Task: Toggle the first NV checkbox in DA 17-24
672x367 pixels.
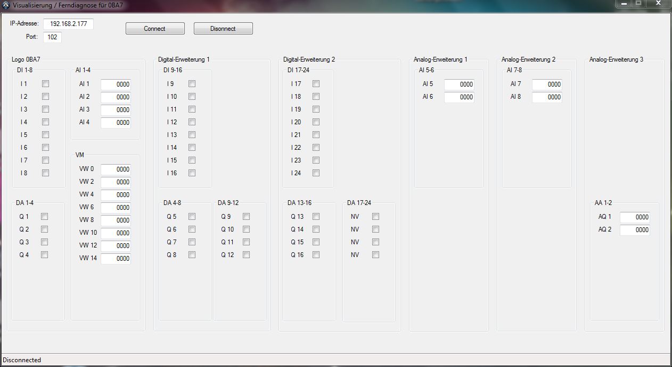Action: click(x=375, y=217)
